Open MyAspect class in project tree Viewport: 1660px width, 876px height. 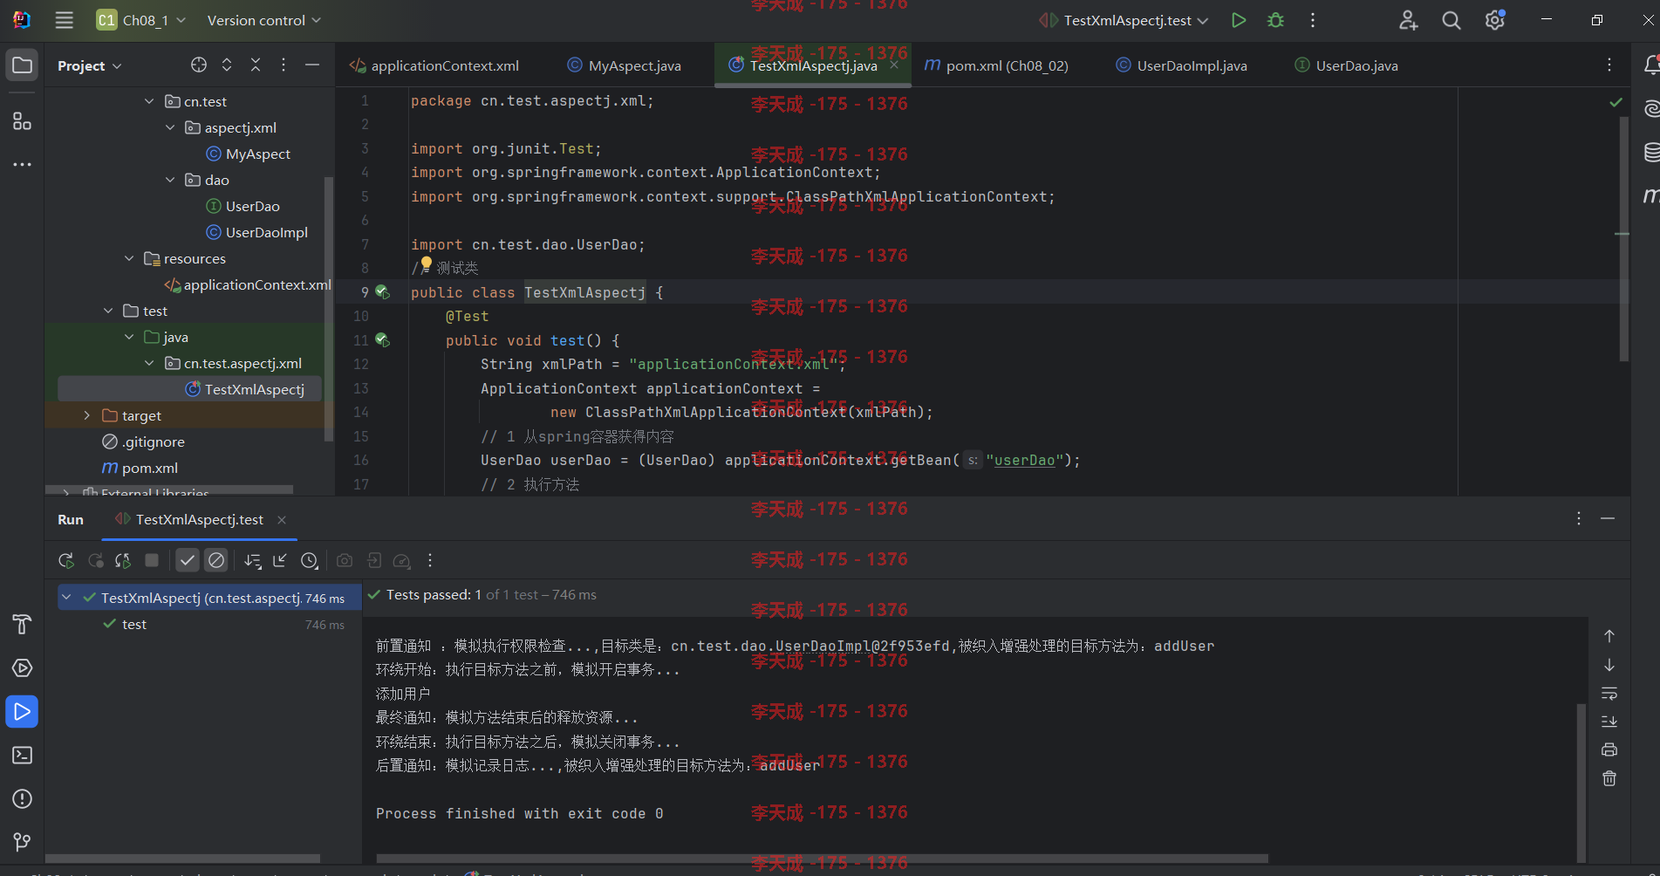point(249,154)
